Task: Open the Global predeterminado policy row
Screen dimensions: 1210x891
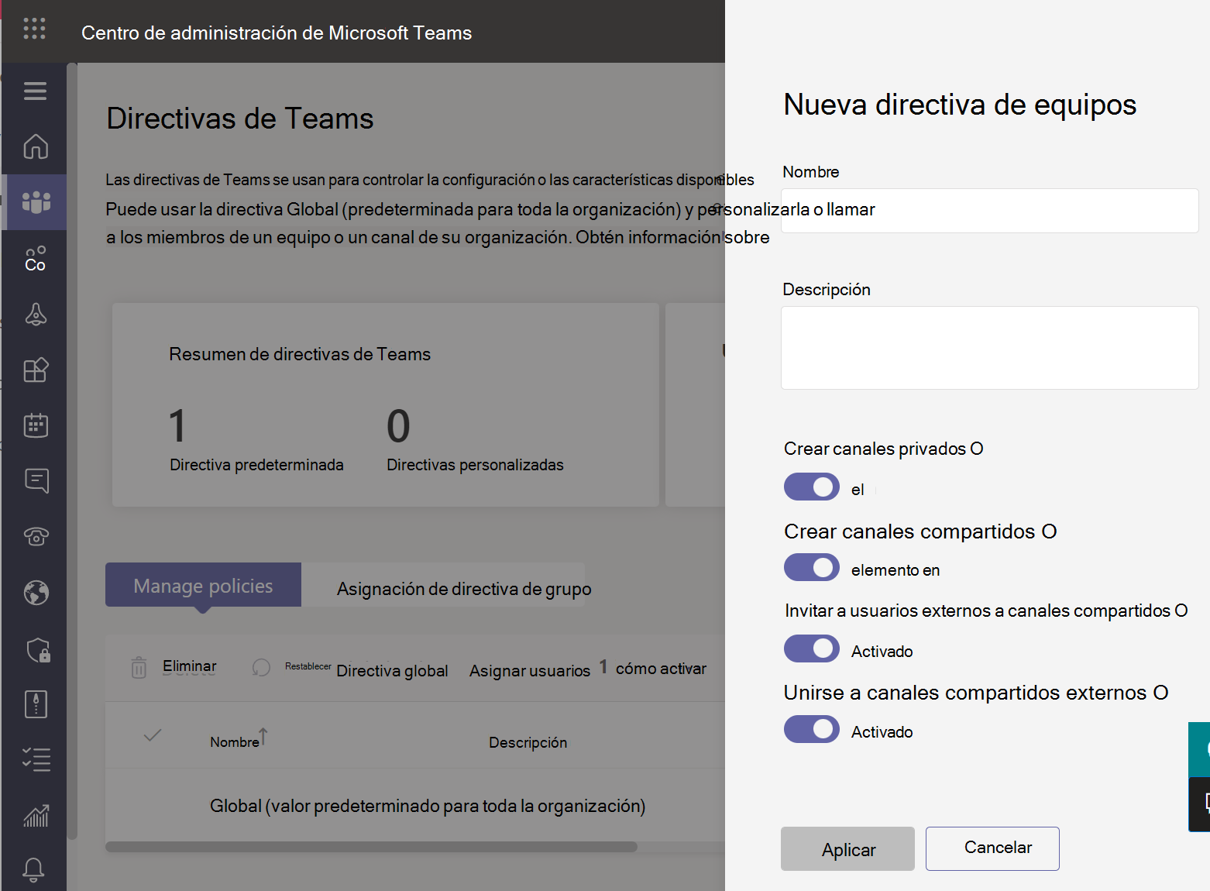Action: pyautogui.click(x=428, y=806)
